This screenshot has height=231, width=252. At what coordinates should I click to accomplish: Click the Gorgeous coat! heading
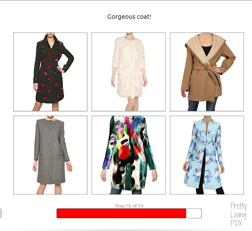point(129,17)
